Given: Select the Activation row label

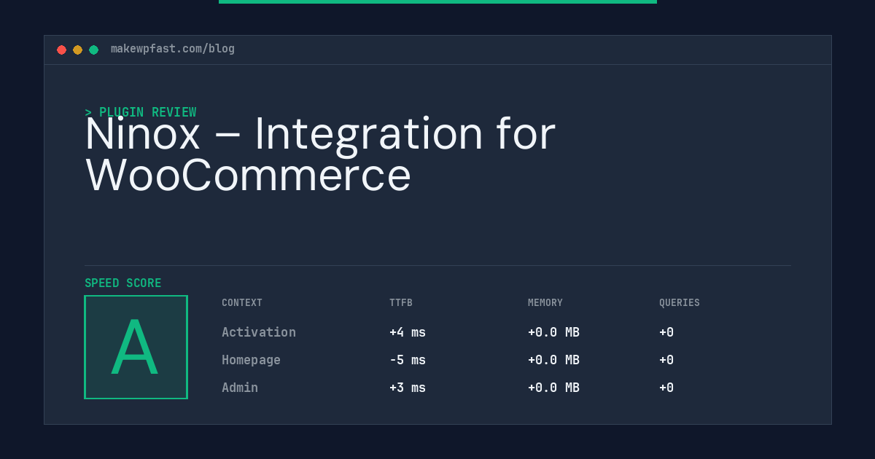Looking at the screenshot, I should tap(259, 332).
